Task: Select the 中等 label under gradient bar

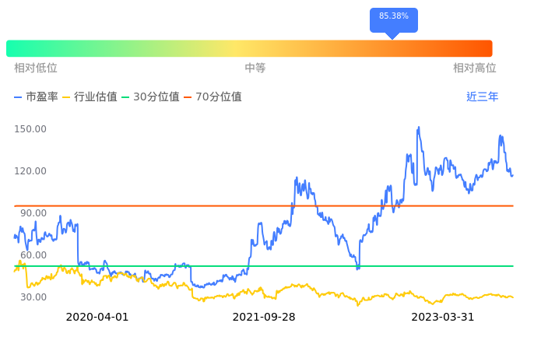Action: (x=255, y=68)
